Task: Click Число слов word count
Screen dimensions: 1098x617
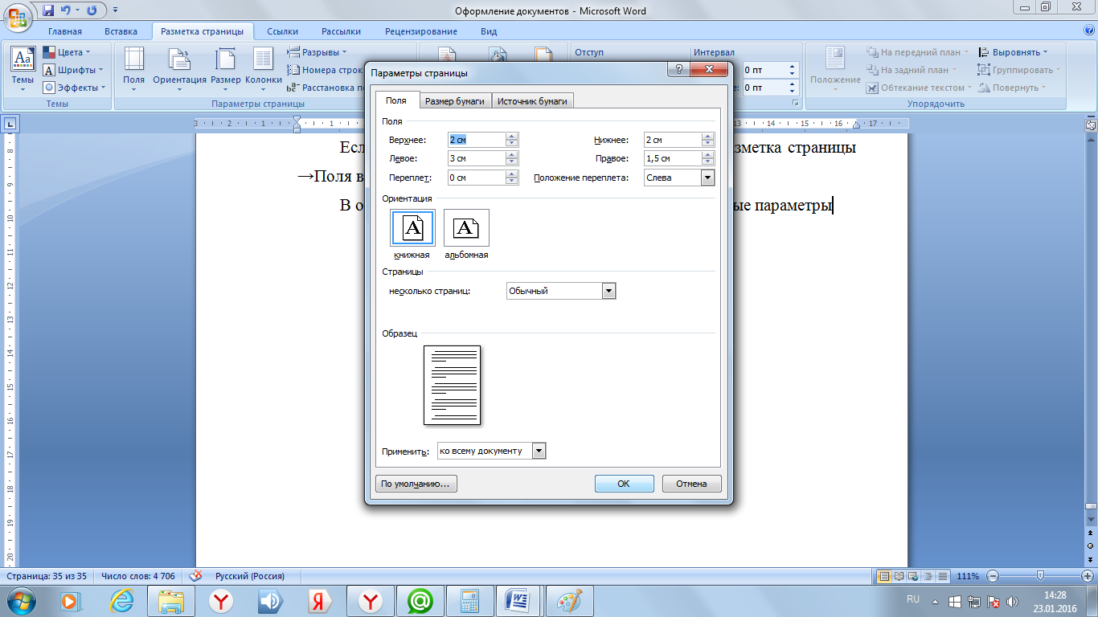Action: click(137, 576)
